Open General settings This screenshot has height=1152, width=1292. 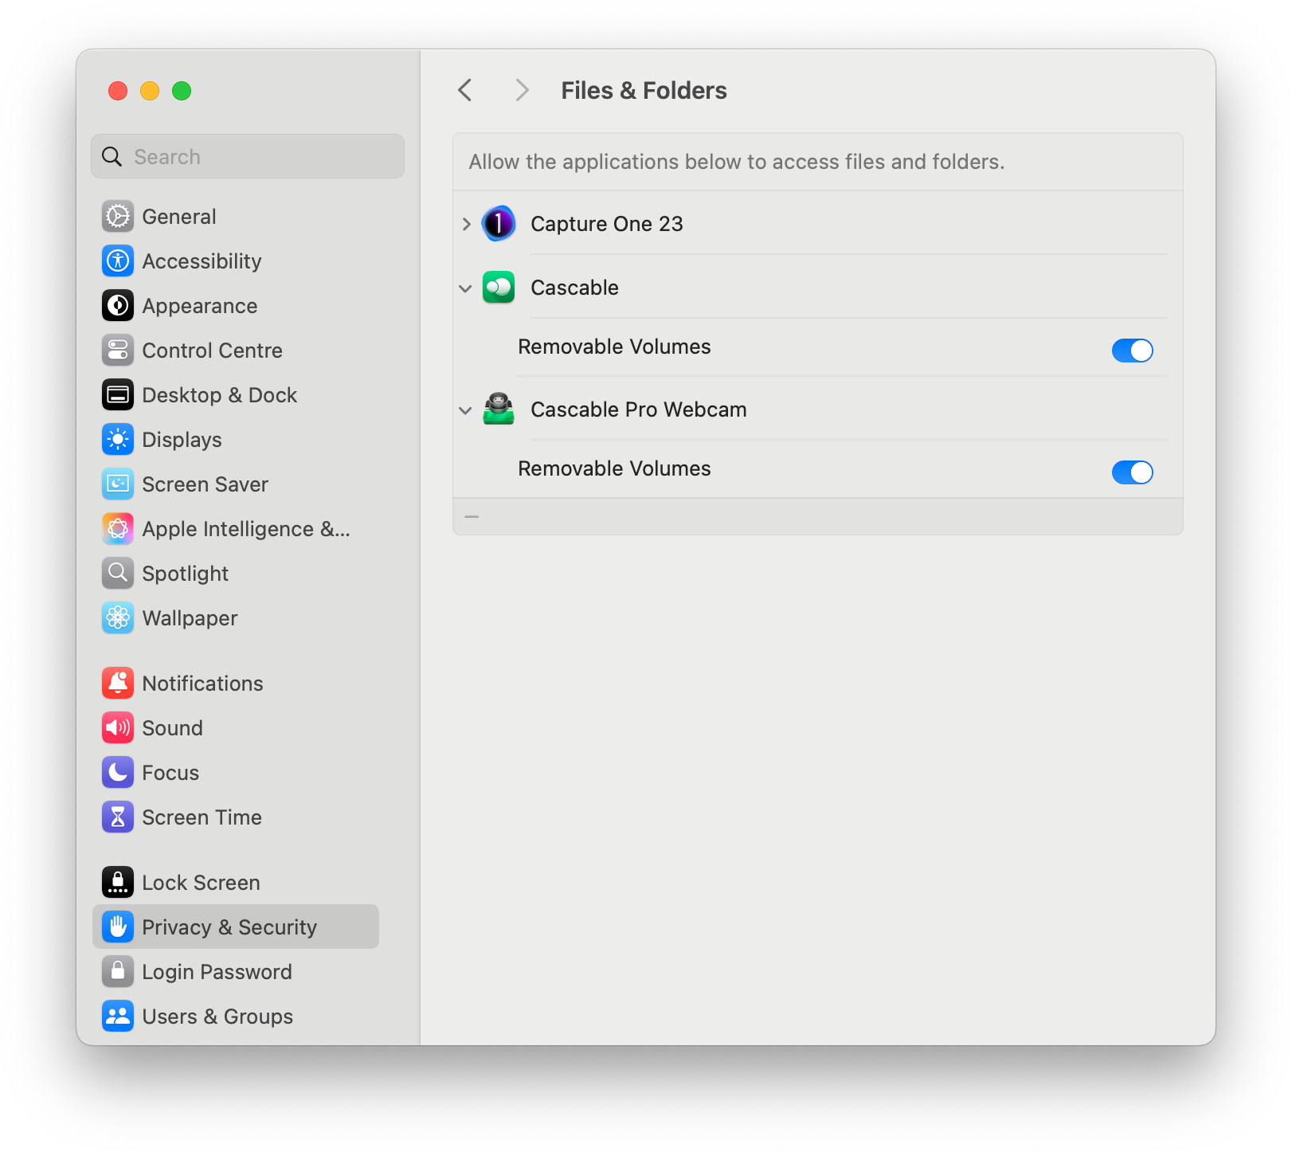pyautogui.click(x=179, y=217)
